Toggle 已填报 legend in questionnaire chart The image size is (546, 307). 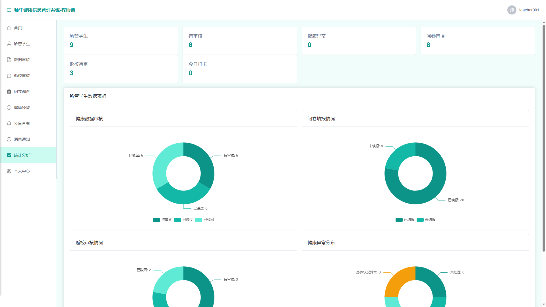(x=405, y=220)
